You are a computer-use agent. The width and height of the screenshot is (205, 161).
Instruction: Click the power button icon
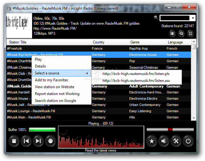[x=188, y=141]
